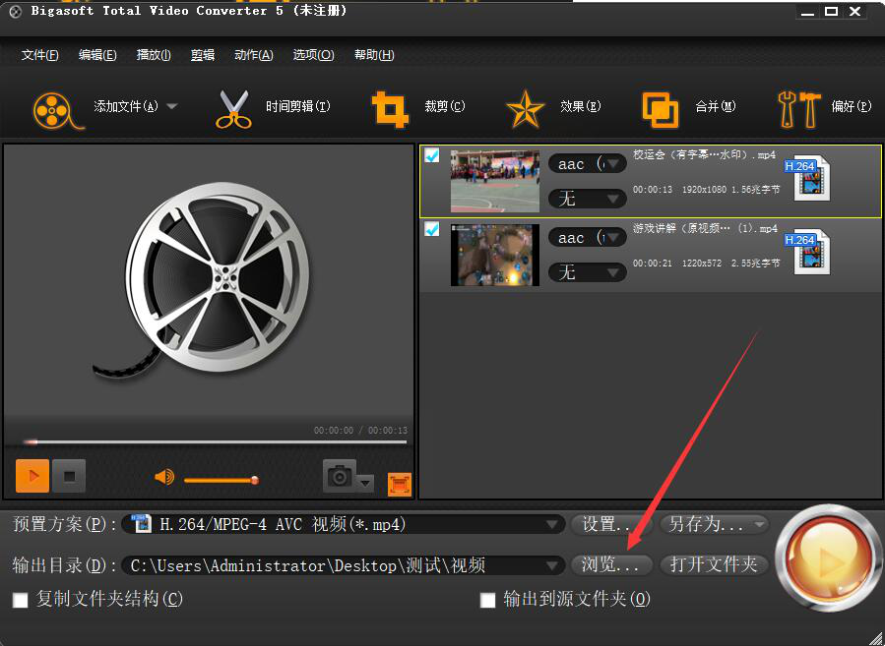
Task: Click file name 校运会（有字幕…水印）.mp4
Action: pos(705,154)
